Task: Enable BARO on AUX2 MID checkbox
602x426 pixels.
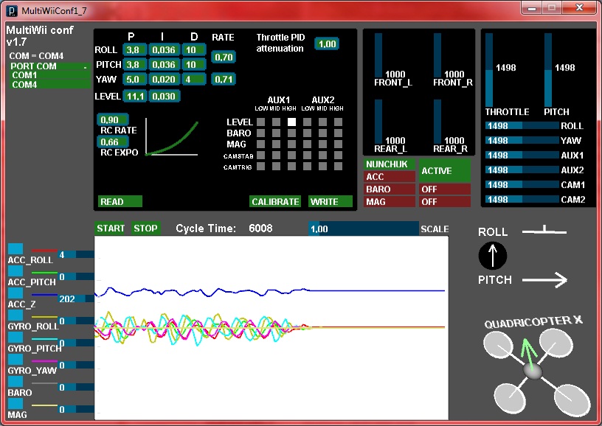Action: (x=322, y=133)
